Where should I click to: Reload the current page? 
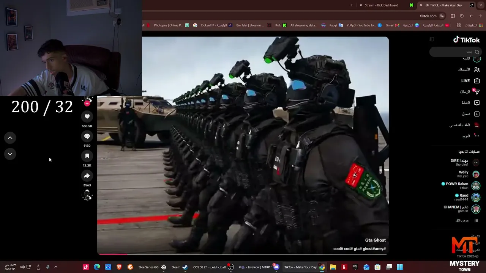pyautogui.click(x=462, y=16)
